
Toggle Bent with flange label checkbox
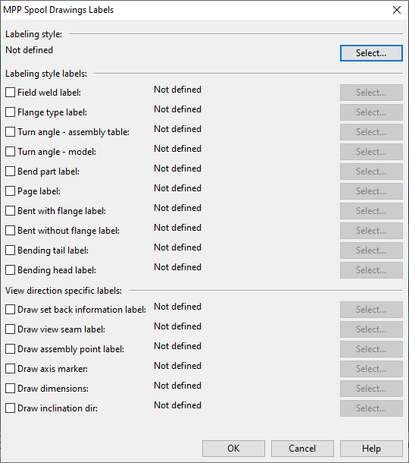coord(11,211)
